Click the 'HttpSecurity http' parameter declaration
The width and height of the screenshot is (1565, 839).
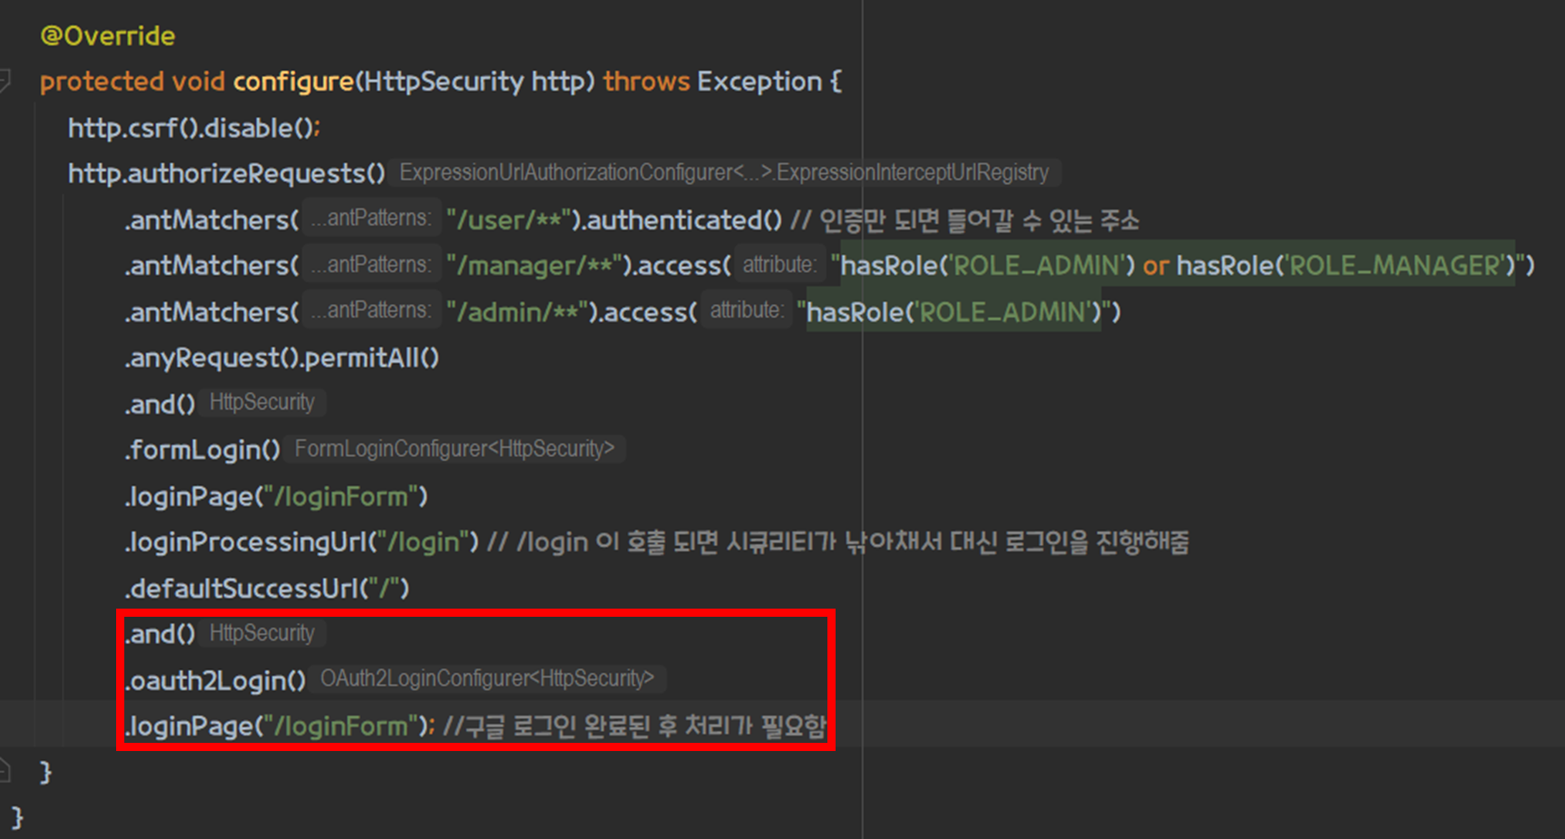(x=474, y=82)
